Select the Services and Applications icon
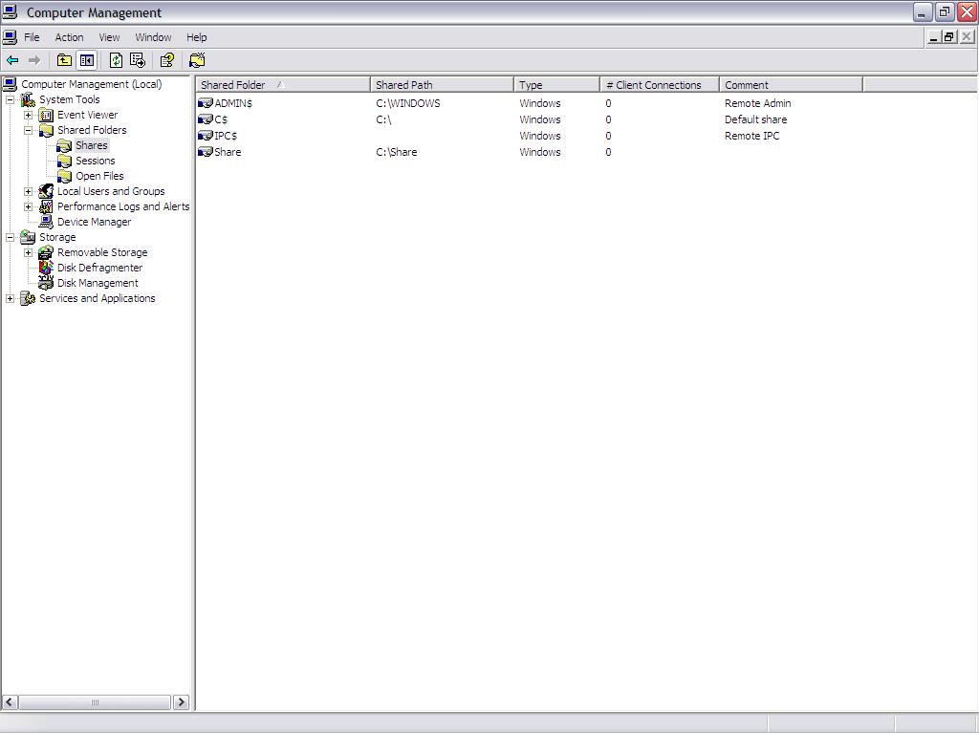The height and width of the screenshot is (734, 979). point(28,298)
